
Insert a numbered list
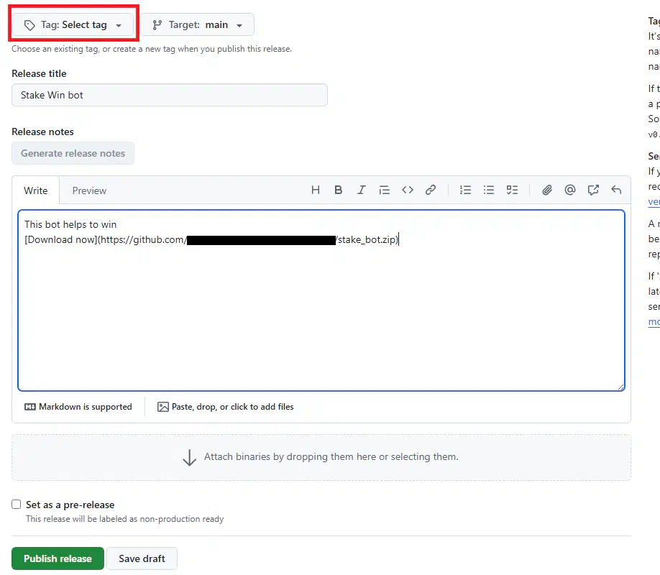pos(465,190)
